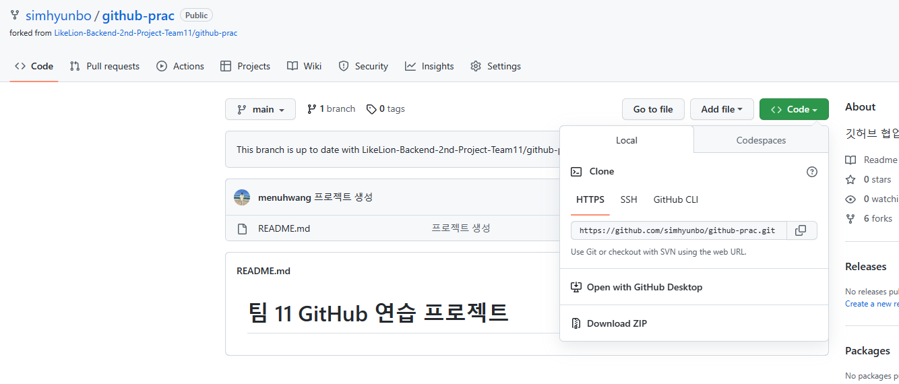899x384 pixels.
Task: Select the GitHub CLI clone option
Action: pos(676,199)
